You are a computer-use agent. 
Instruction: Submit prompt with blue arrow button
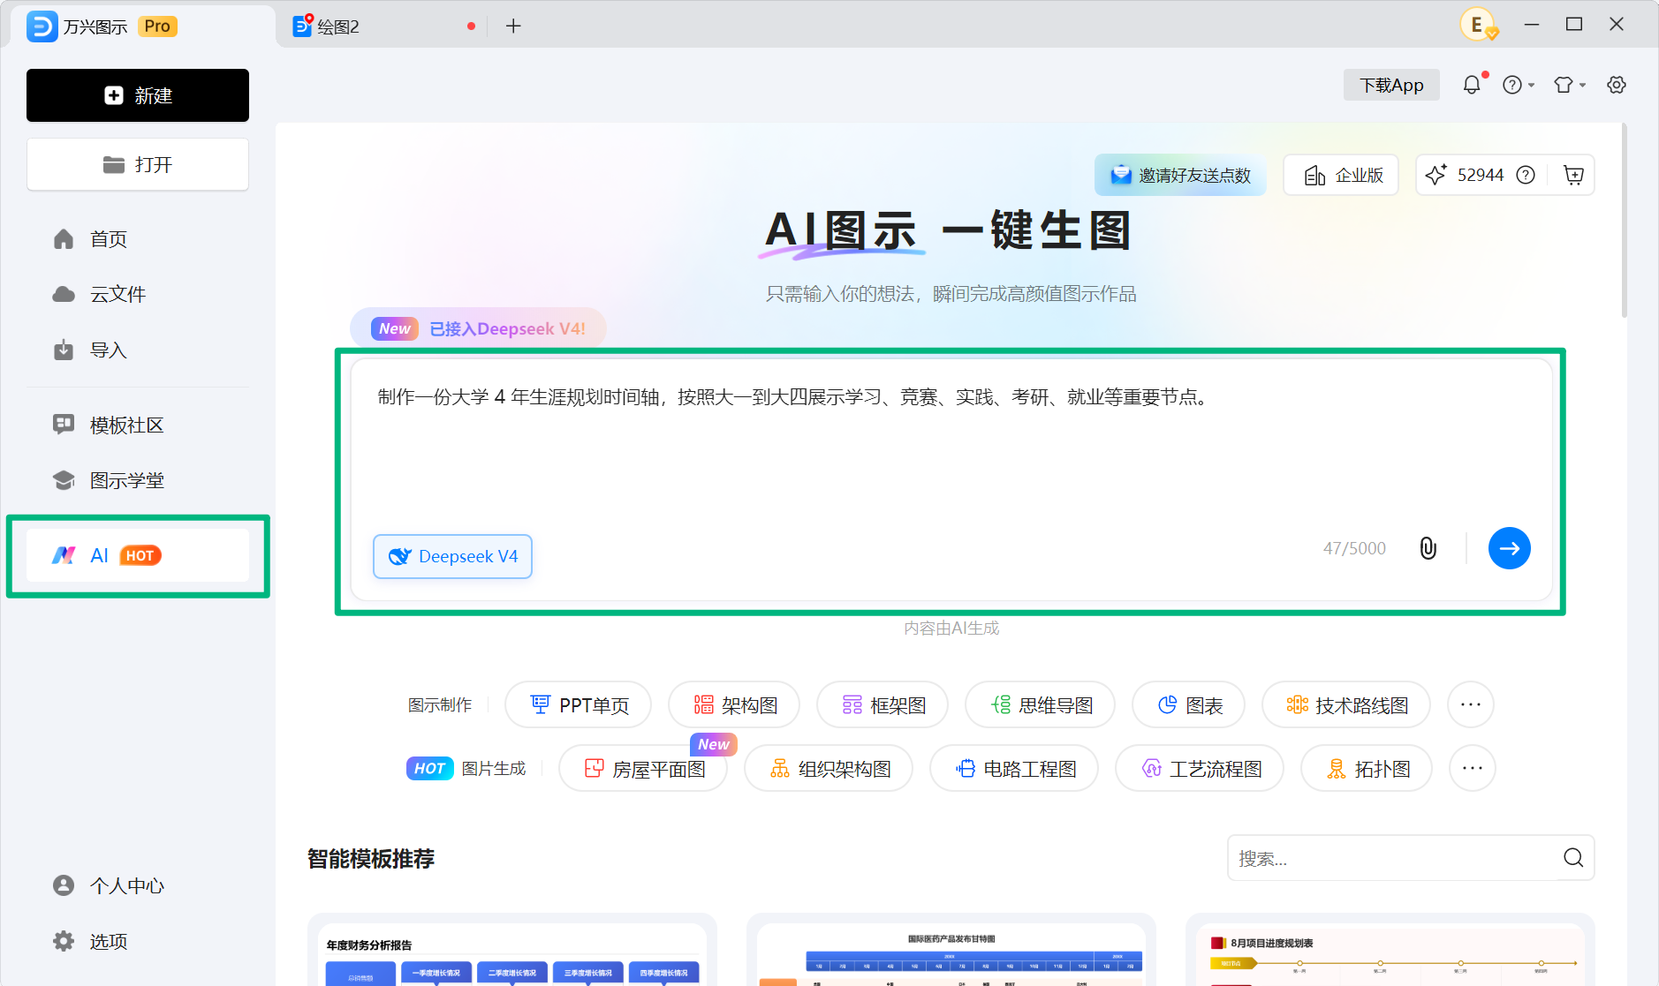tap(1510, 548)
